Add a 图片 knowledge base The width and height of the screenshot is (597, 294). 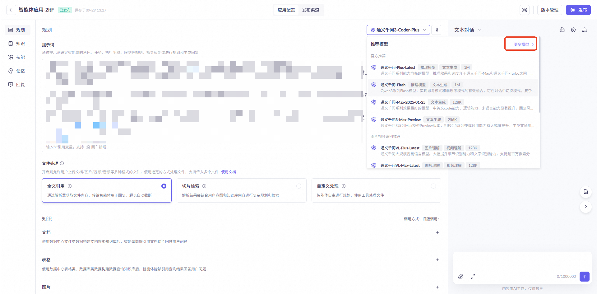click(437, 287)
